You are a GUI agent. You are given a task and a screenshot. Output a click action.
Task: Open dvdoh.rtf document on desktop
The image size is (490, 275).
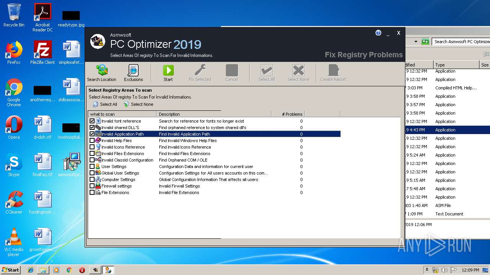pos(42,128)
